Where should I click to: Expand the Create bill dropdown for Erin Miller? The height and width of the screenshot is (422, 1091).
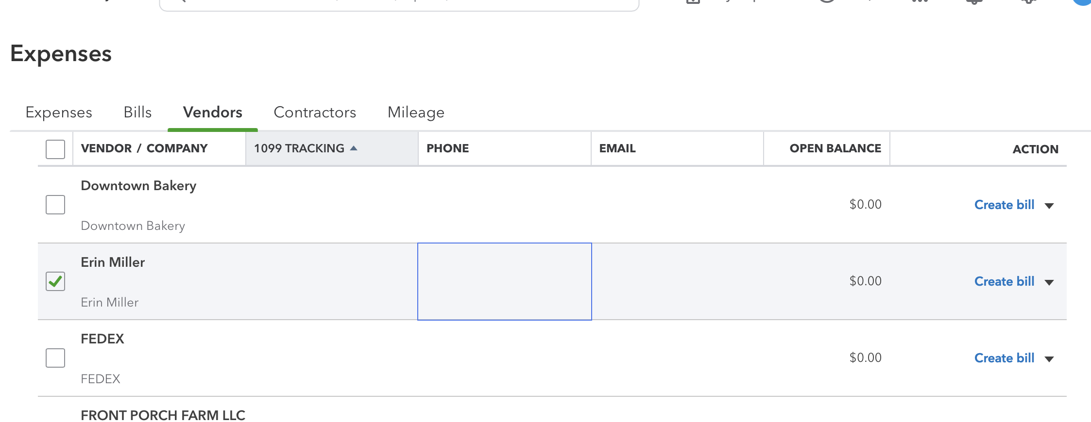pos(1050,281)
